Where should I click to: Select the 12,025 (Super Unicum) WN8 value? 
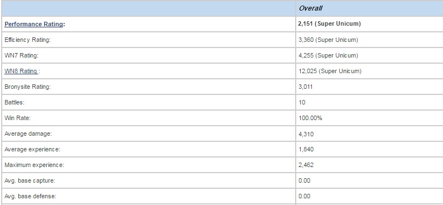click(330, 71)
